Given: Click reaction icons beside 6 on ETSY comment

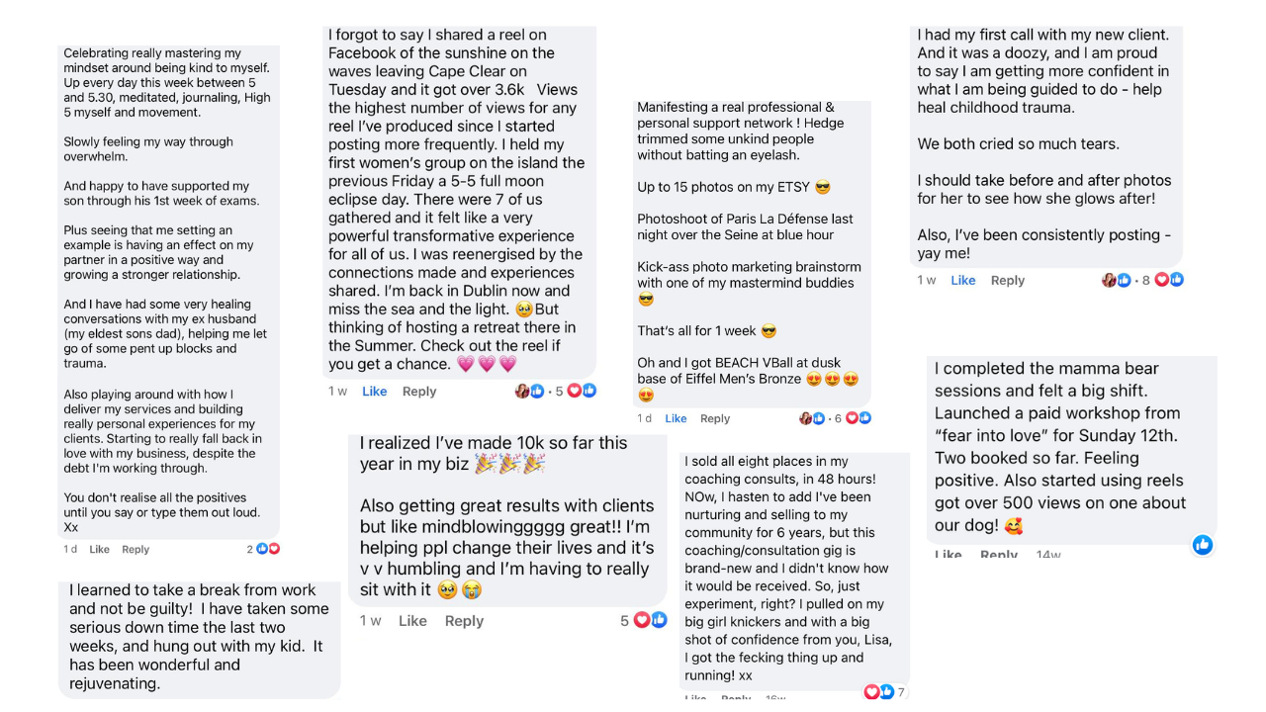Looking at the screenshot, I should tap(858, 418).
